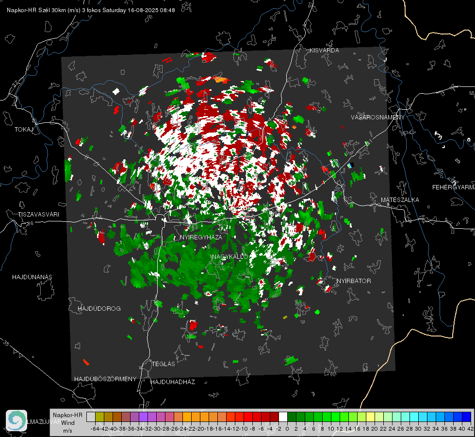
Task: Click the dark red swatch between -4 and -2
Action: pyautogui.click(x=274, y=417)
